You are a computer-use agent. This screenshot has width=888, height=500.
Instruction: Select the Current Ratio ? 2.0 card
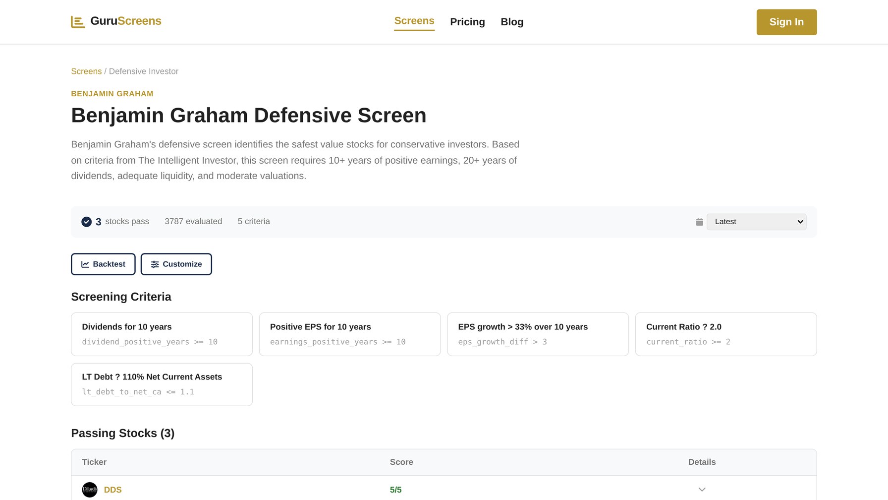click(726, 334)
